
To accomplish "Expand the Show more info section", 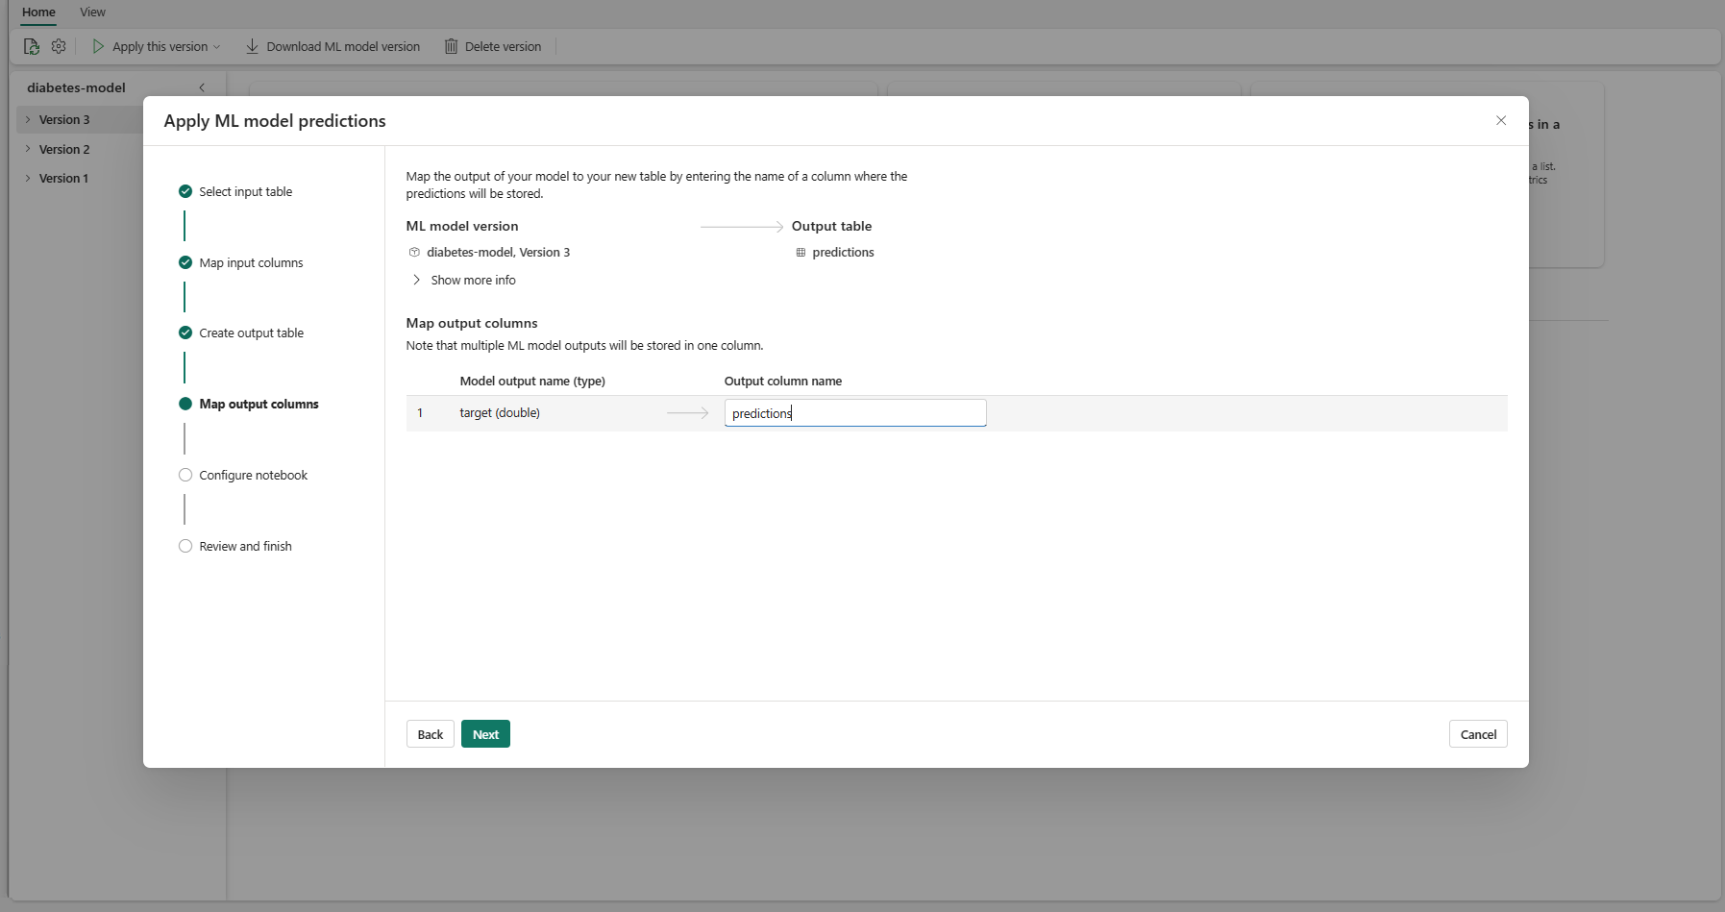I will (x=462, y=280).
